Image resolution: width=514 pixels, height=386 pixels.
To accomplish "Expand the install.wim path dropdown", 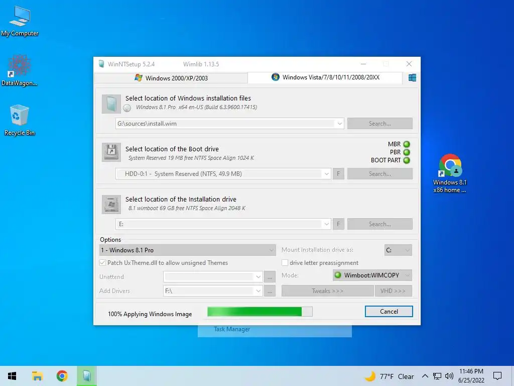I will pos(339,124).
